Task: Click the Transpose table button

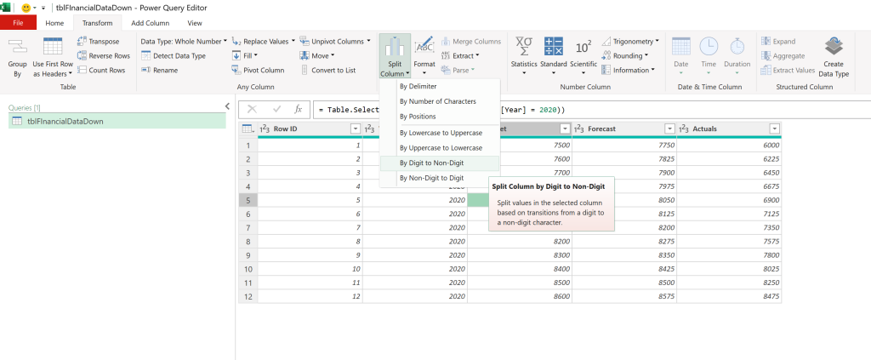Action: 98,41
